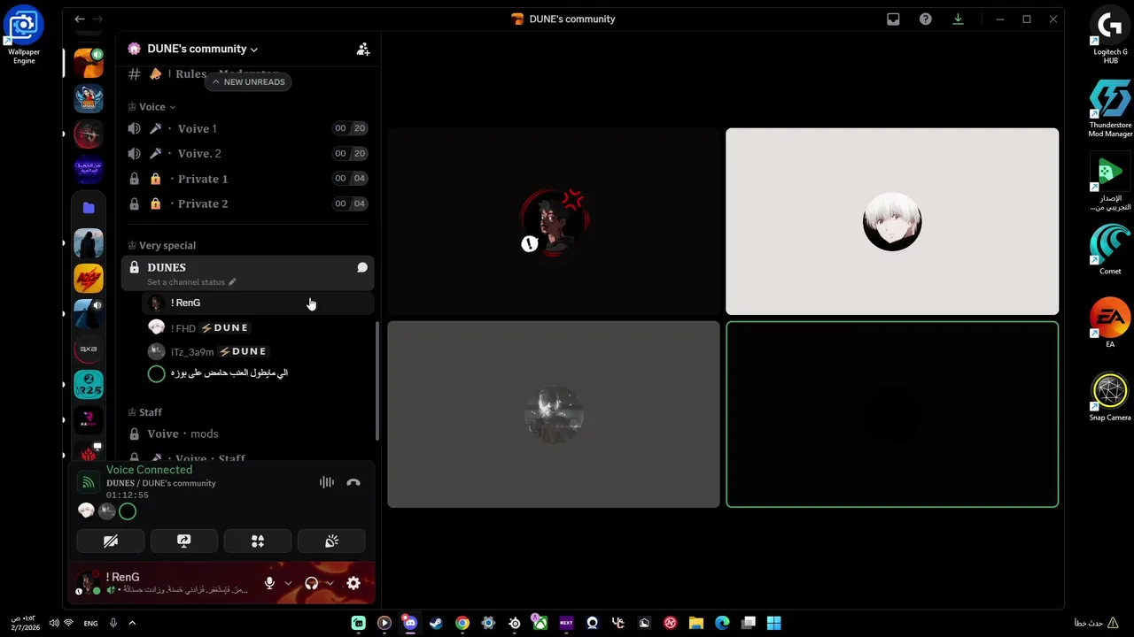Open the MR25 server icon

89,385
